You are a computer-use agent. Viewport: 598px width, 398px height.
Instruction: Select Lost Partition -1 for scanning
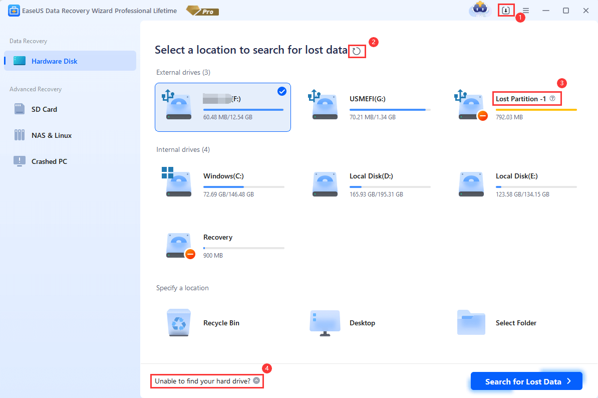tap(521, 99)
